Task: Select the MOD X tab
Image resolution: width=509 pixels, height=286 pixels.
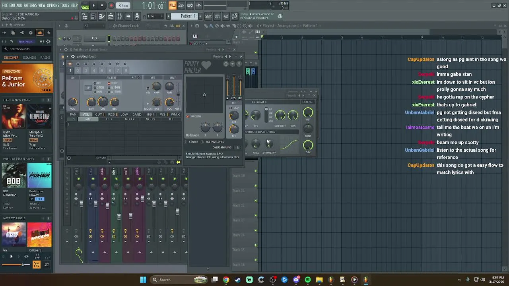Action: tap(130, 120)
